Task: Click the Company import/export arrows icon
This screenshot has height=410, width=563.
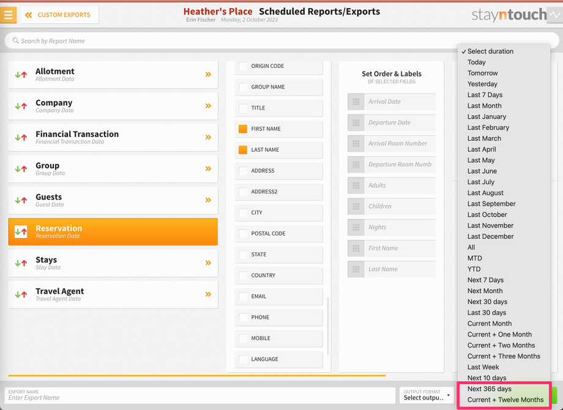Action: (x=21, y=106)
